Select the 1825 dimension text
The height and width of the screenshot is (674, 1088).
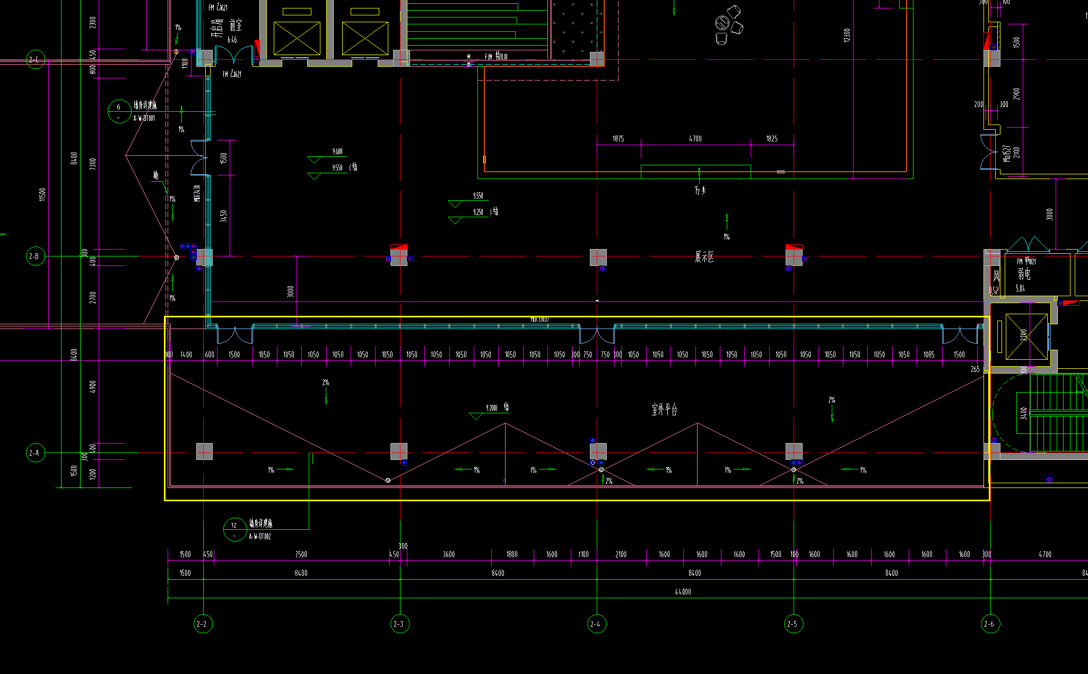coord(771,139)
